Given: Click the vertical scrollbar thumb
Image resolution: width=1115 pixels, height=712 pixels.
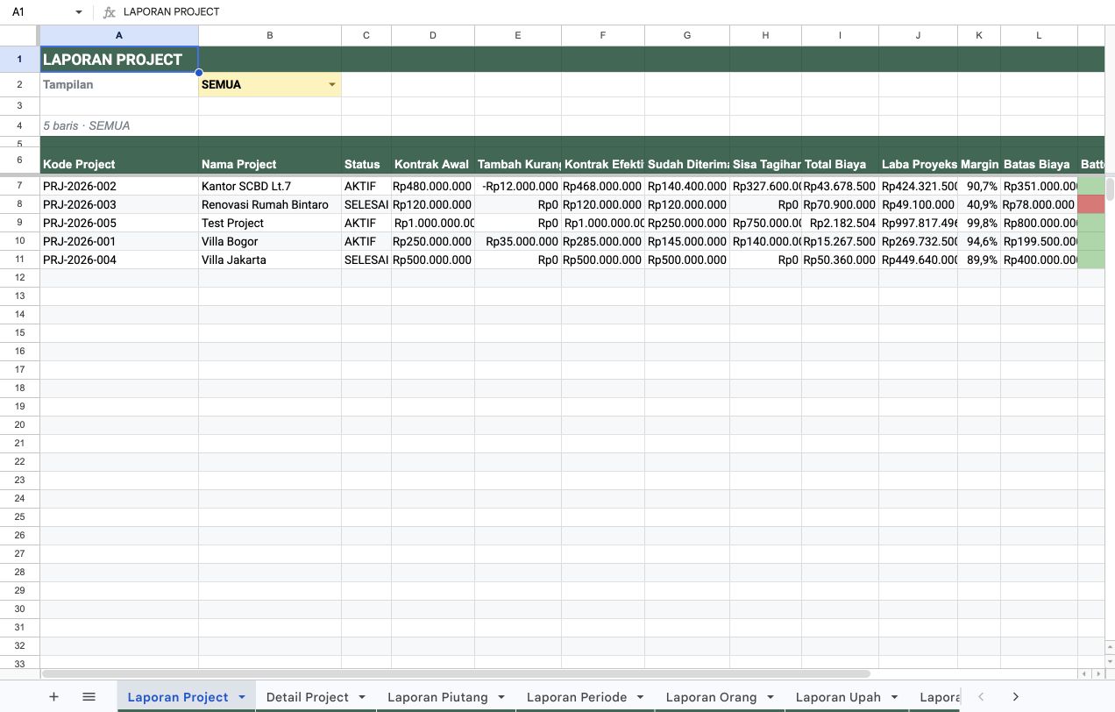Looking at the screenshot, I should click(1110, 189).
